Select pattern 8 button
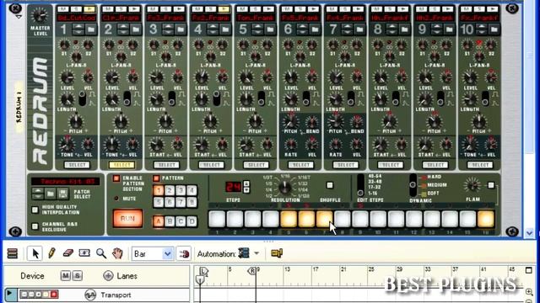This screenshot has height=303, width=540. tap(192, 202)
